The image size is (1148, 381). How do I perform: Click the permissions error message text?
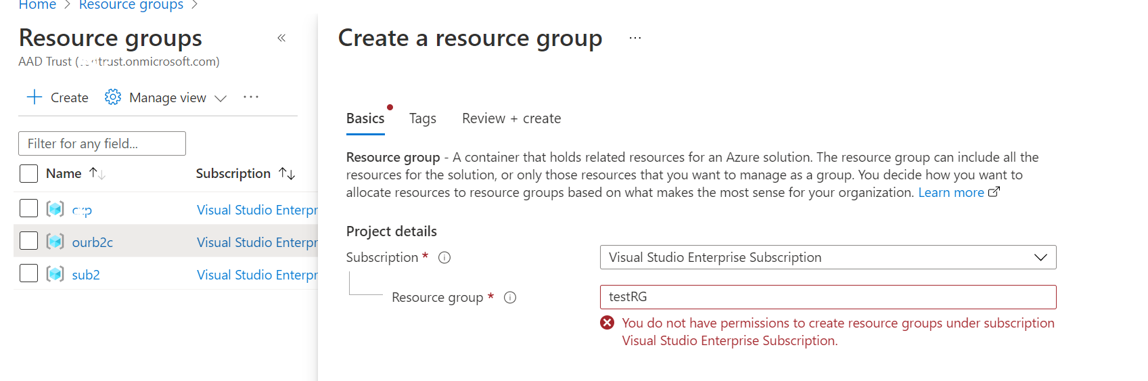838,332
